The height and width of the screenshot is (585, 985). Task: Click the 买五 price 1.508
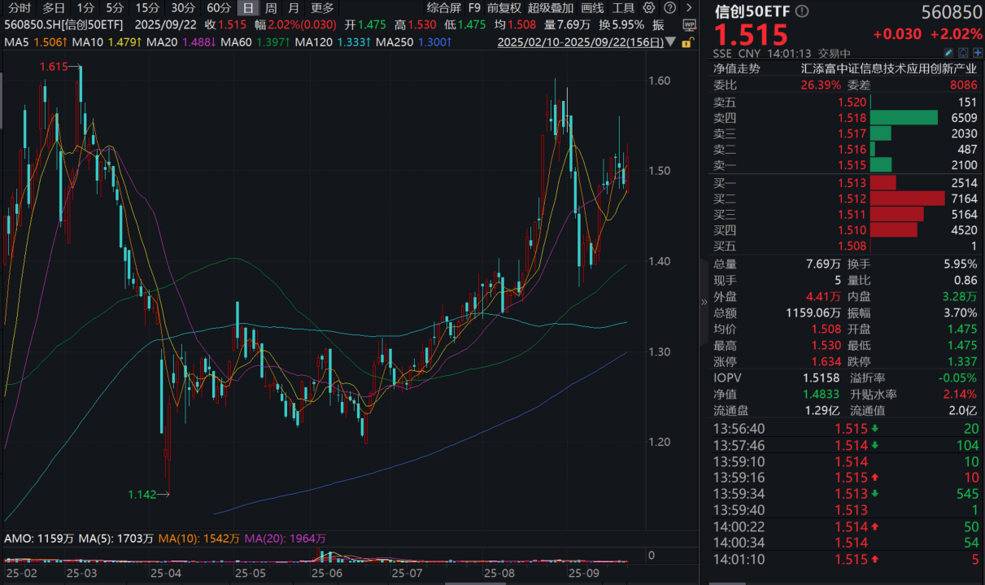852,247
